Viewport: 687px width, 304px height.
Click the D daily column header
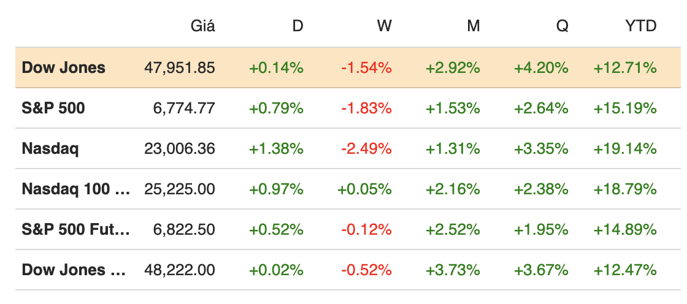coord(297,26)
